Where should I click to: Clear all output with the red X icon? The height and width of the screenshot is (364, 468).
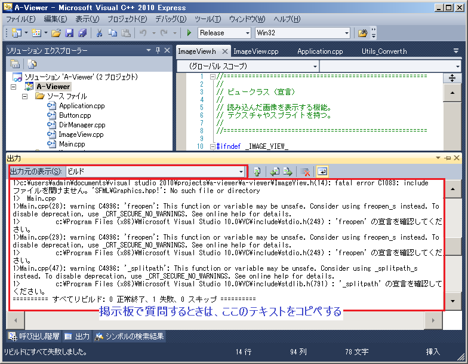click(x=305, y=172)
